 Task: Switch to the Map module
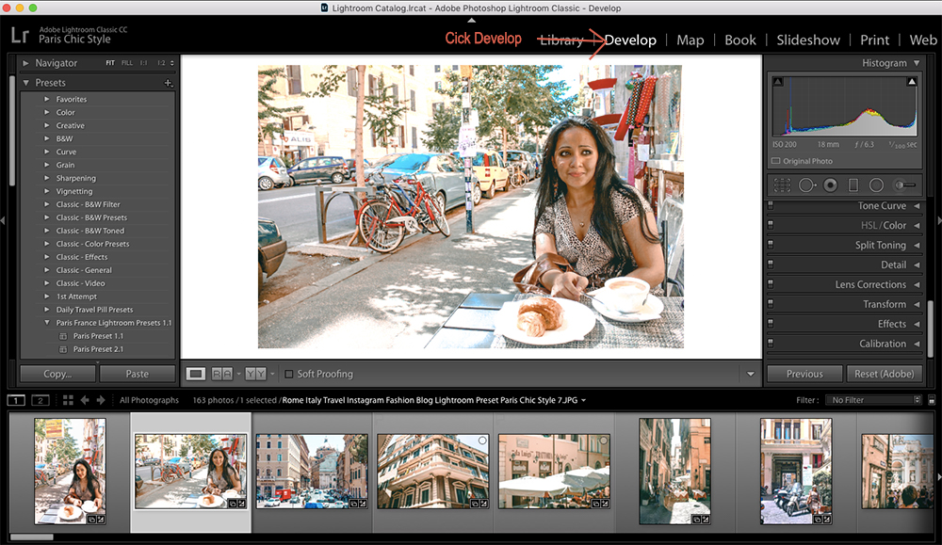[690, 40]
